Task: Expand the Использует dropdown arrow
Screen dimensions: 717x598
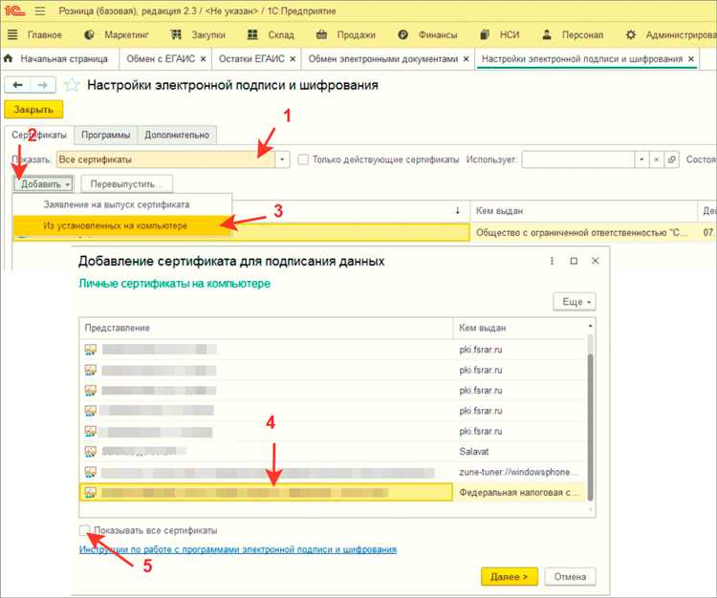Action: point(641,160)
